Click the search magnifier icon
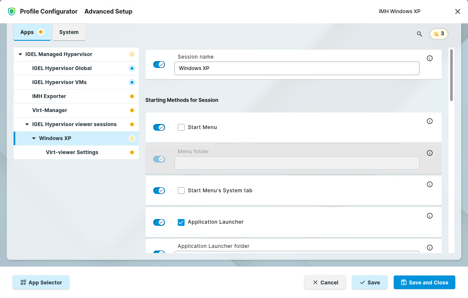Screen dimensions: 468x298 pos(420,34)
